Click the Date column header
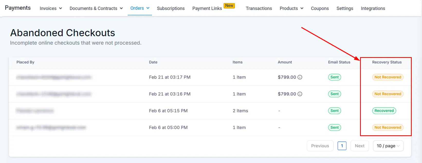The height and width of the screenshot is (163, 422). 153,62
